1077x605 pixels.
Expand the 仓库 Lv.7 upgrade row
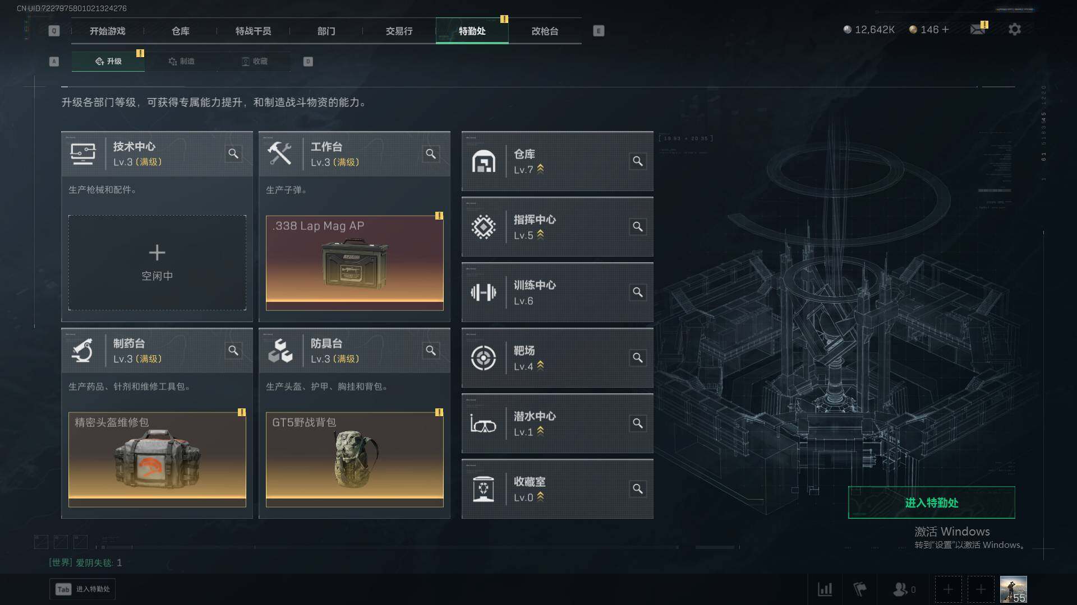pos(557,161)
